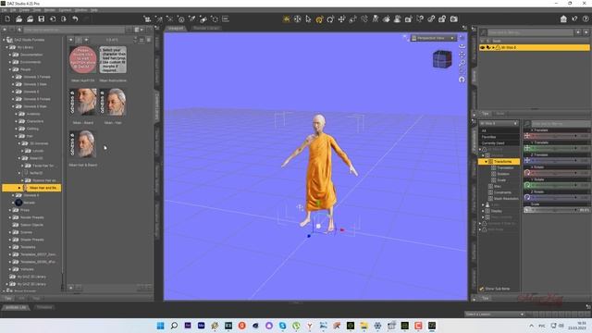
Task: Click the viewport zoom magnifier control
Action: tap(462, 63)
